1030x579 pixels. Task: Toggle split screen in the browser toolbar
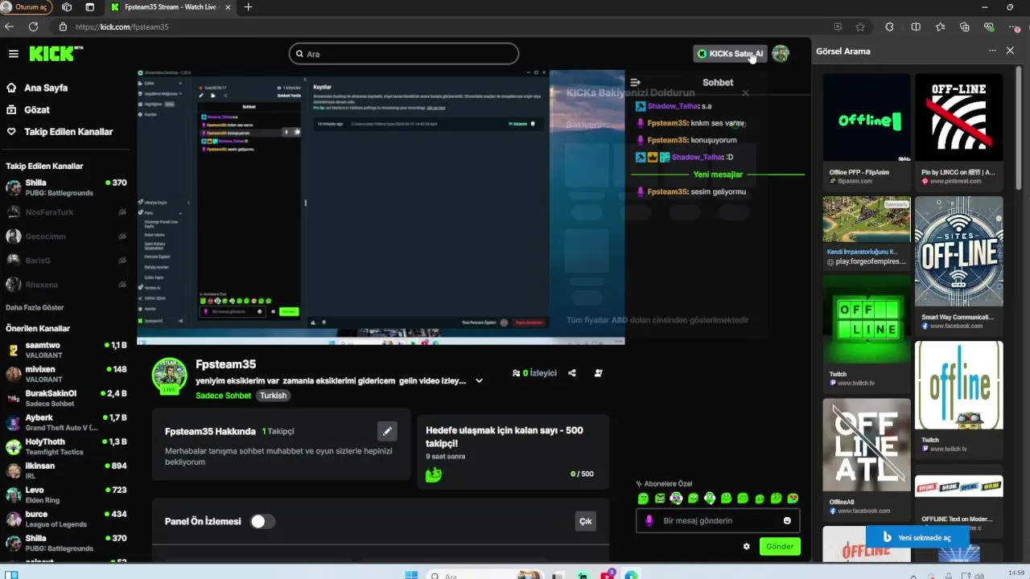(916, 27)
